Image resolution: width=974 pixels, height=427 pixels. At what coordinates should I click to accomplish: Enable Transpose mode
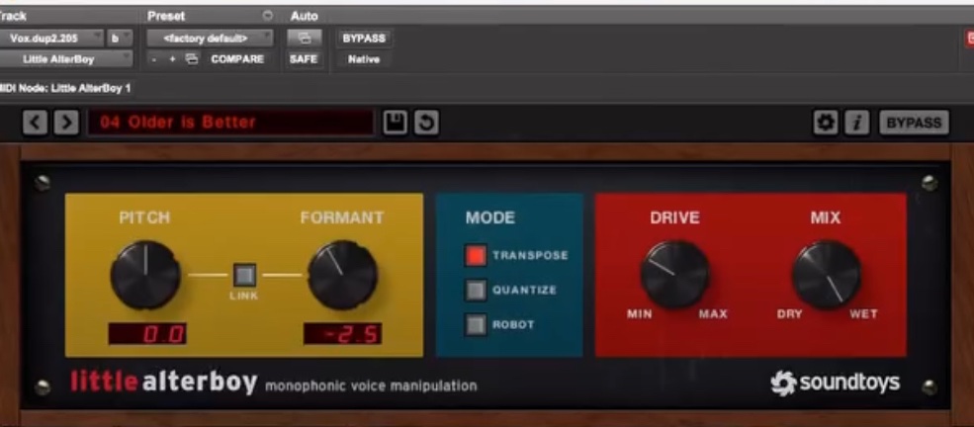click(476, 256)
